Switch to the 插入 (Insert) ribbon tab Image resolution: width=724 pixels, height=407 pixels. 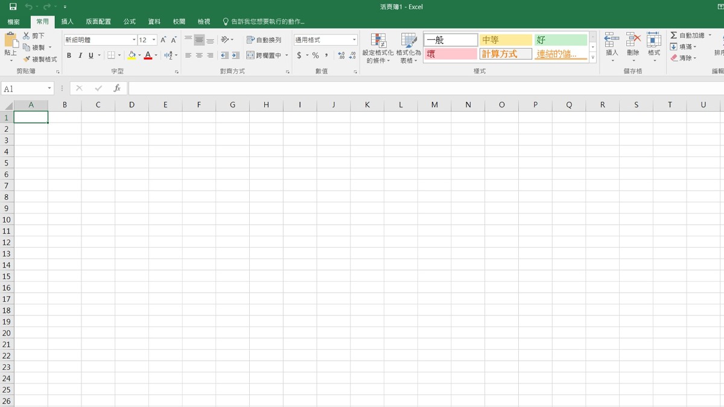(x=67, y=22)
